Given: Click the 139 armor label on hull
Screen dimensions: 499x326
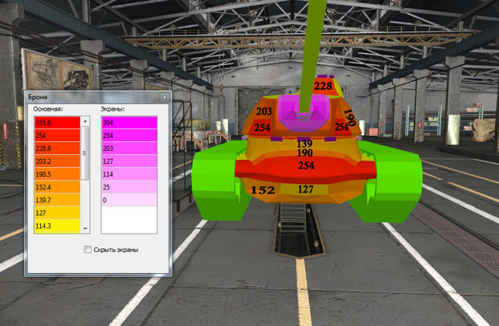Looking at the screenshot, I should [305, 143].
